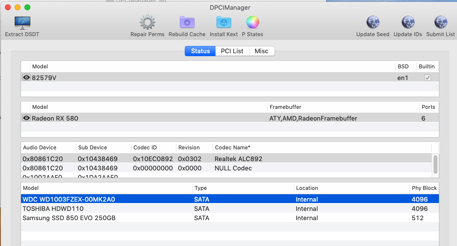Click the Extract DSDT monitor icon
Screen dimensions: 457x246
[22, 23]
